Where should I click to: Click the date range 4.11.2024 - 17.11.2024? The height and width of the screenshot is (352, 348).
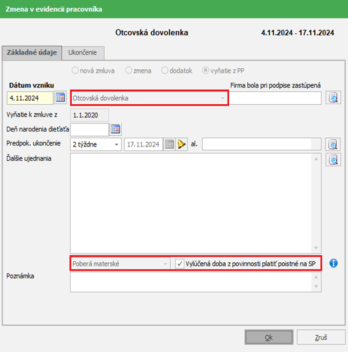point(298,33)
